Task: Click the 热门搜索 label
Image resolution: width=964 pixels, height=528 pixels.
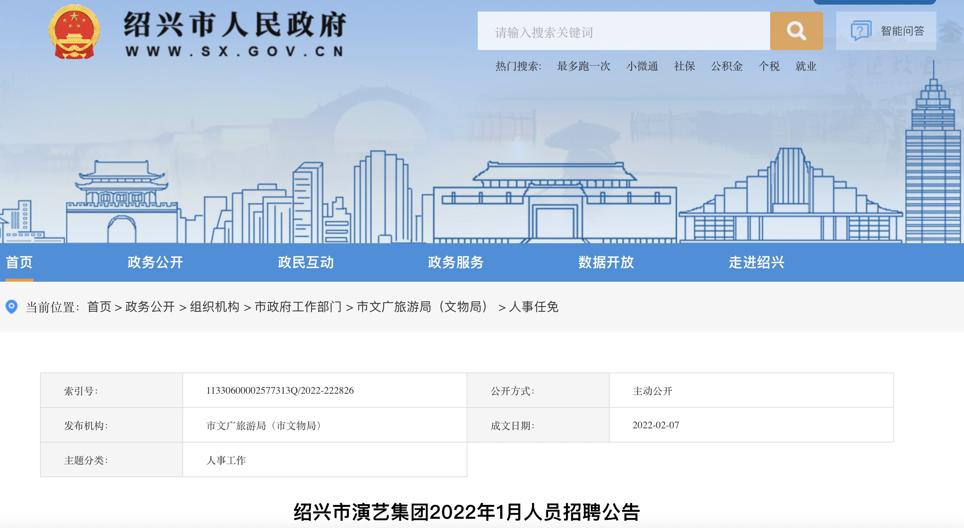Action: pos(519,66)
